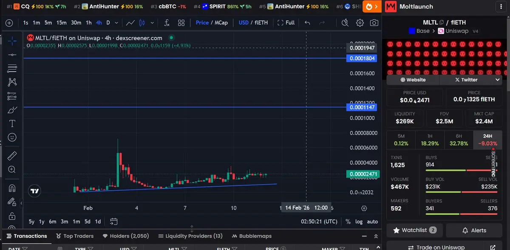Set chart interval to 4h
This screenshot has height=250, width=510.
pyautogui.click(x=99, y=22)
